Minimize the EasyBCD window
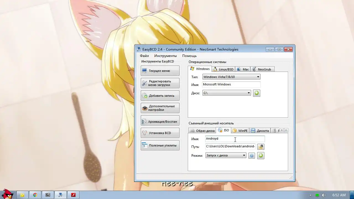The image size is (354, 199). 270,49
